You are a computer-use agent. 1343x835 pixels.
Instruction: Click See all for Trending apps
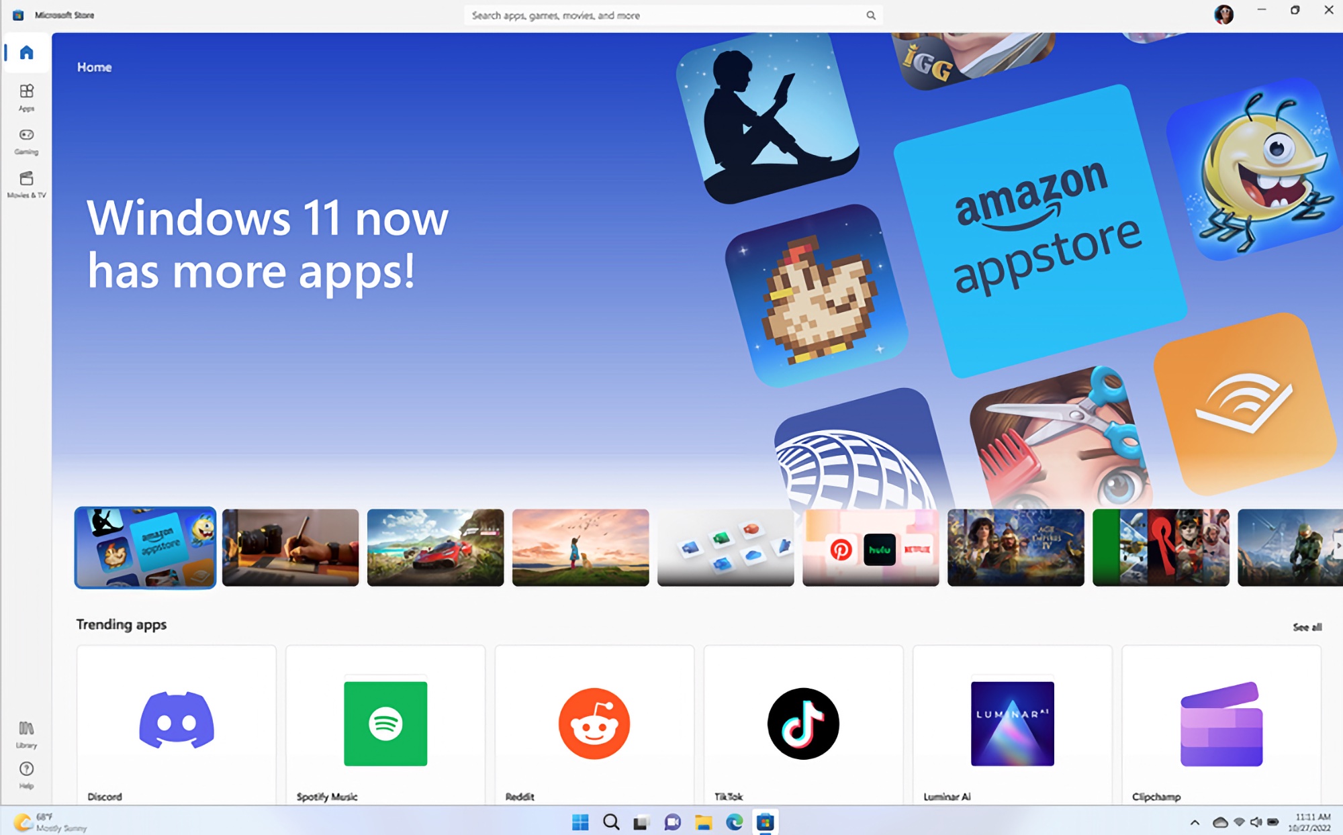point(1306,627)
